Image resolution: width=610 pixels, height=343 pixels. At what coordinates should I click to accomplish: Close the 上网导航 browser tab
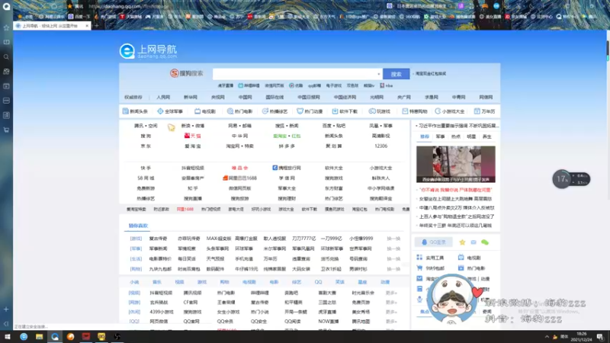87,26
